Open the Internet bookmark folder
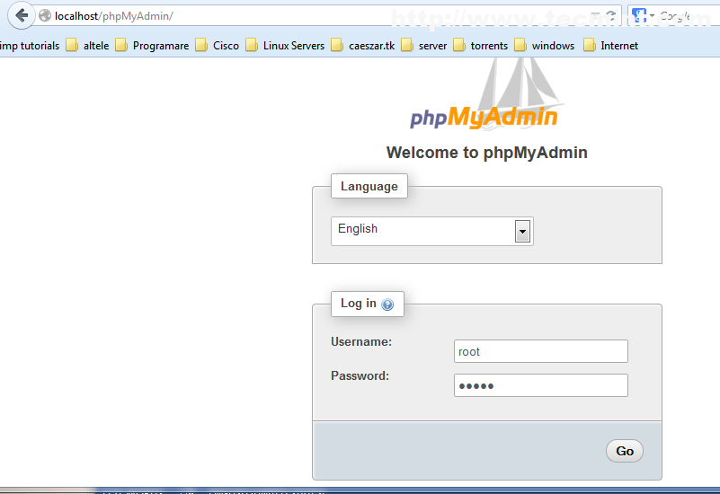This screenshot has height=494, width=720. pos(610,46)
